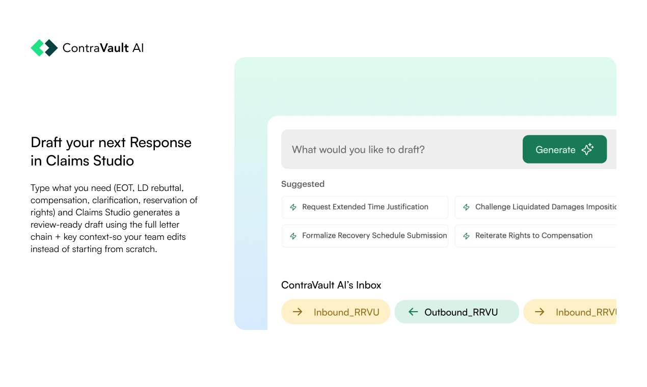Viewport: 647px width, 387px height.
Task: Click the ContraVault AI brand name
Action: tap(103, 48)
